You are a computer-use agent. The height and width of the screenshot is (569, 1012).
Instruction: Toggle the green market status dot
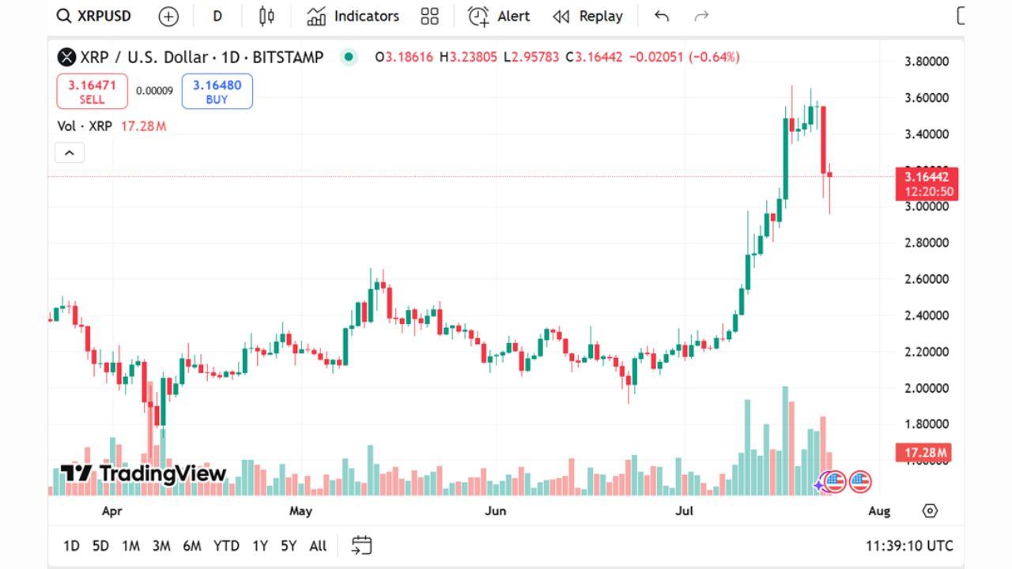click(348, 57)
